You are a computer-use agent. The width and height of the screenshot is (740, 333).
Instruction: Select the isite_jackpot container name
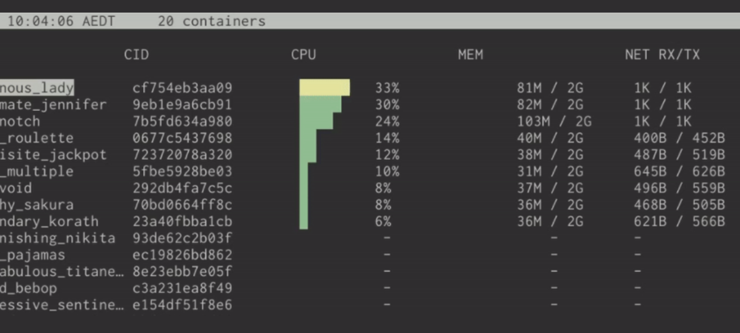pyautogui.click(x=53, y=155)
